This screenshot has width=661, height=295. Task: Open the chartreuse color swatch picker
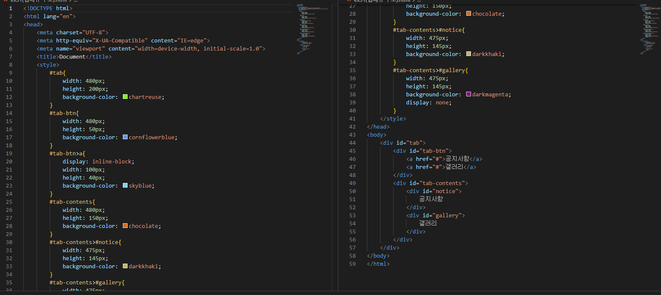click(x=125, y=97)
